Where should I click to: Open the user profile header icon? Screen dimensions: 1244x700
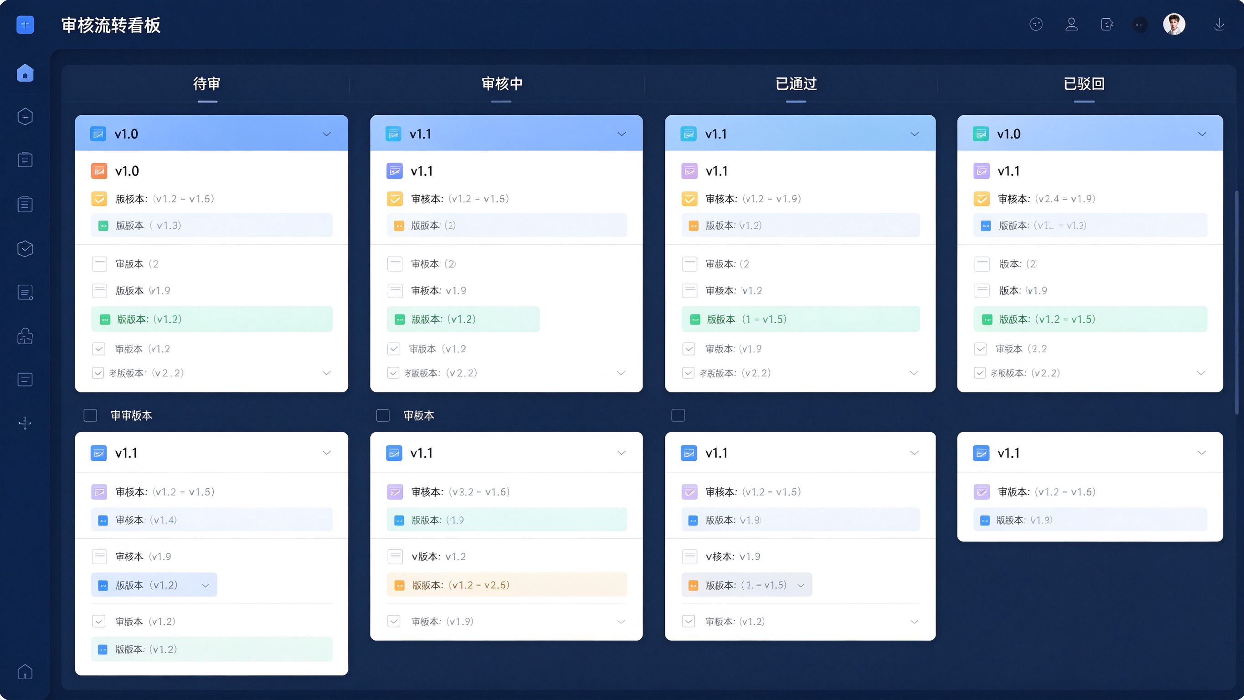pyautogui.click(x=1072, y=24)
